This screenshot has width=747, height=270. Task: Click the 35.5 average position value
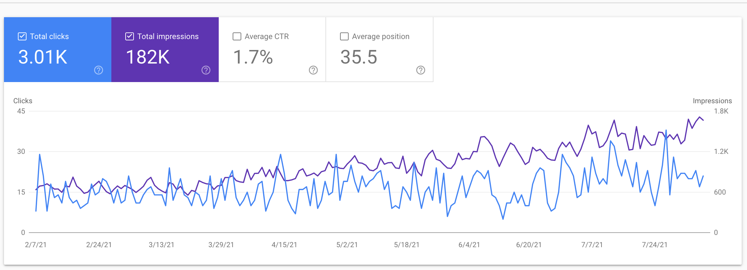pos(359,57)
